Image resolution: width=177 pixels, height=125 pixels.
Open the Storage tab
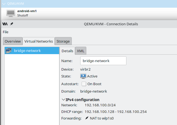point(63,41)
